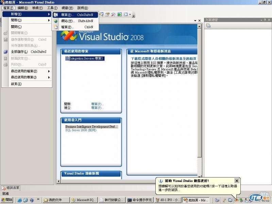272x204 pixels.
Task: Launch Internet Explorer from quick launch
Action: click(20, 200)
